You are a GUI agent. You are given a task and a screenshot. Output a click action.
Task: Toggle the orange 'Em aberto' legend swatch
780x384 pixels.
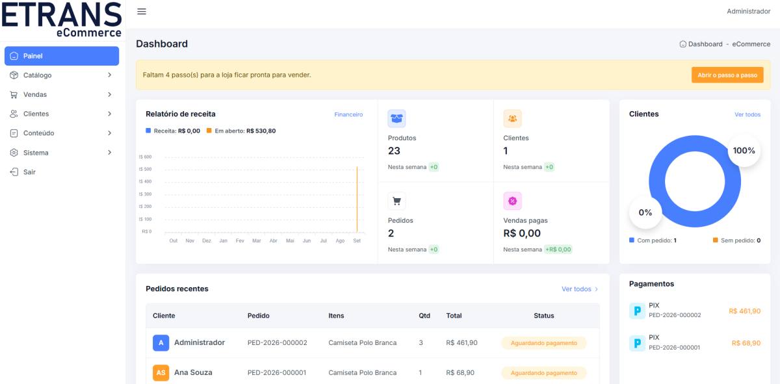tap(209, 131)
